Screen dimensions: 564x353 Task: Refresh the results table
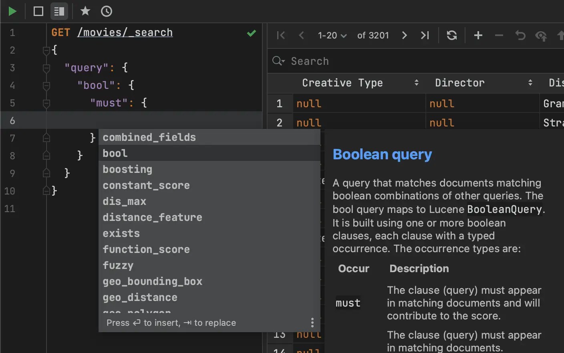coord(452,35)
